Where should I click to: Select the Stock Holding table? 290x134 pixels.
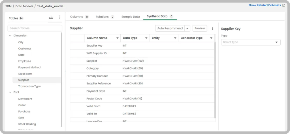(x=27, y=124)
